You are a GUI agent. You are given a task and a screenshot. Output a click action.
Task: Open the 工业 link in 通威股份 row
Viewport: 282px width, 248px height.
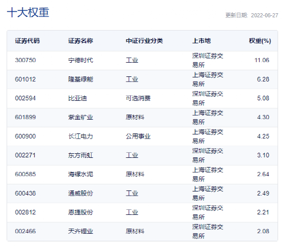pyautogui.click(x=132, y=194)
